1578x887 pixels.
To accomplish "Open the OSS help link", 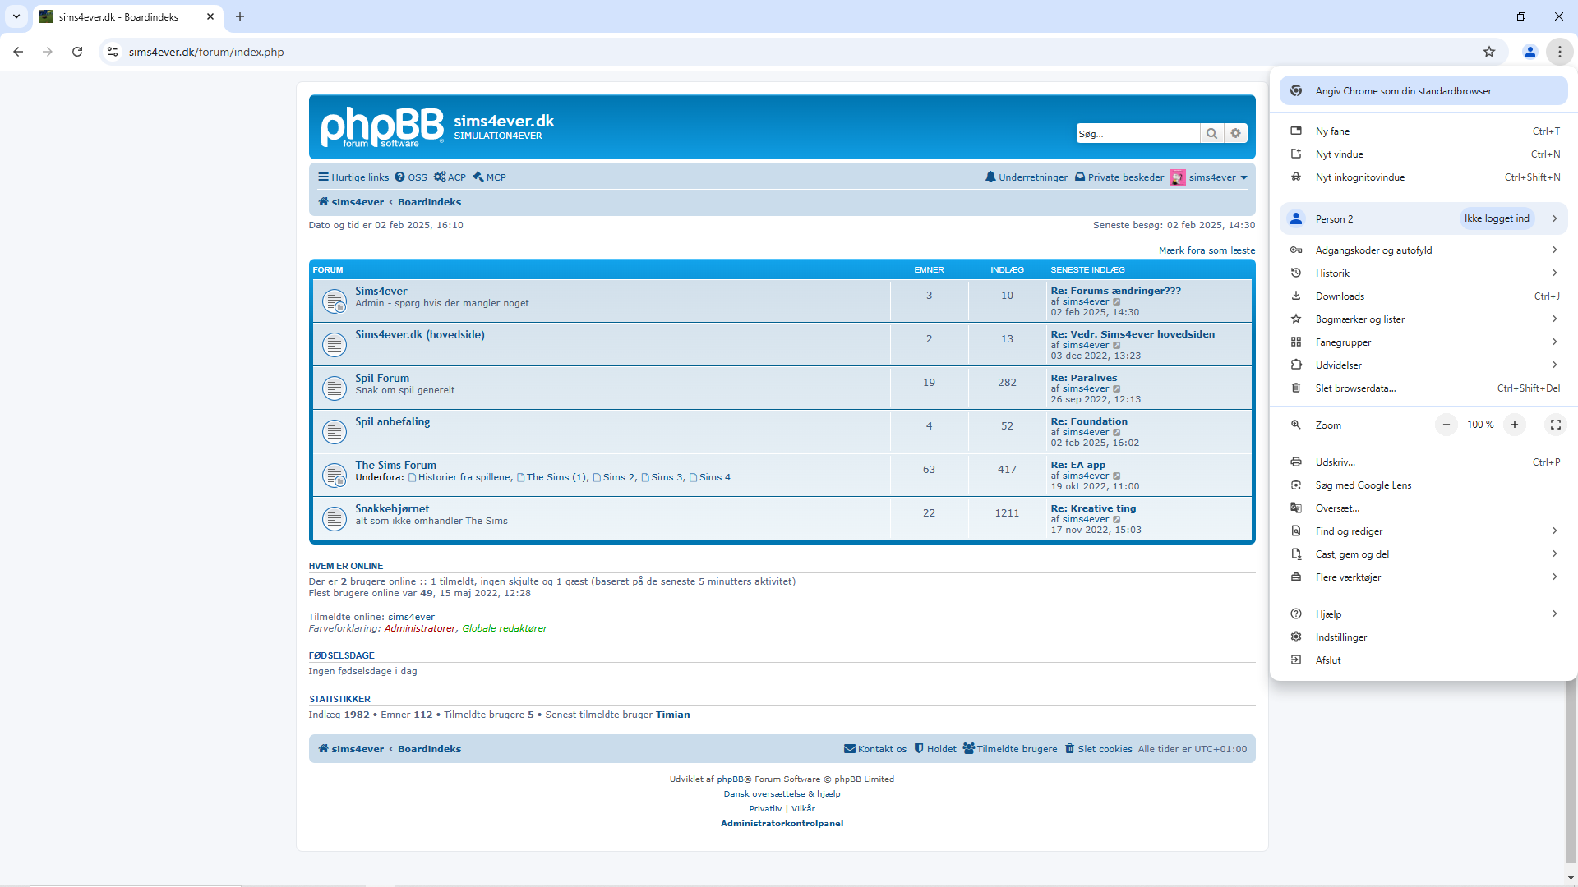I will [x=411, y=177].
